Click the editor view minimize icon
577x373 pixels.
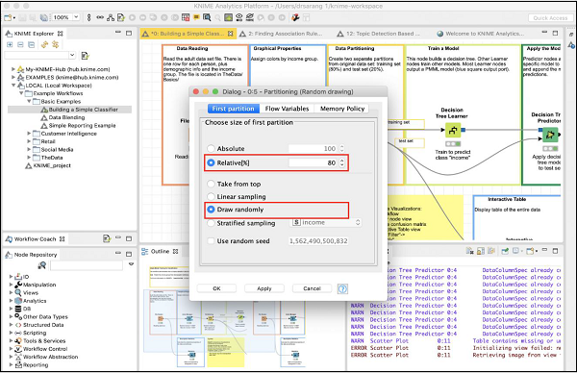pos(544,33)
